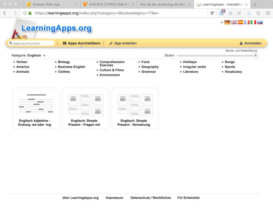Open the bookmarks list icon
The height and width of the screenshot is (210, 273).
[239, 13]
